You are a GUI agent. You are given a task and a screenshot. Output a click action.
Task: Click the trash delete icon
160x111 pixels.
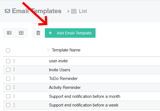[38, 33]
